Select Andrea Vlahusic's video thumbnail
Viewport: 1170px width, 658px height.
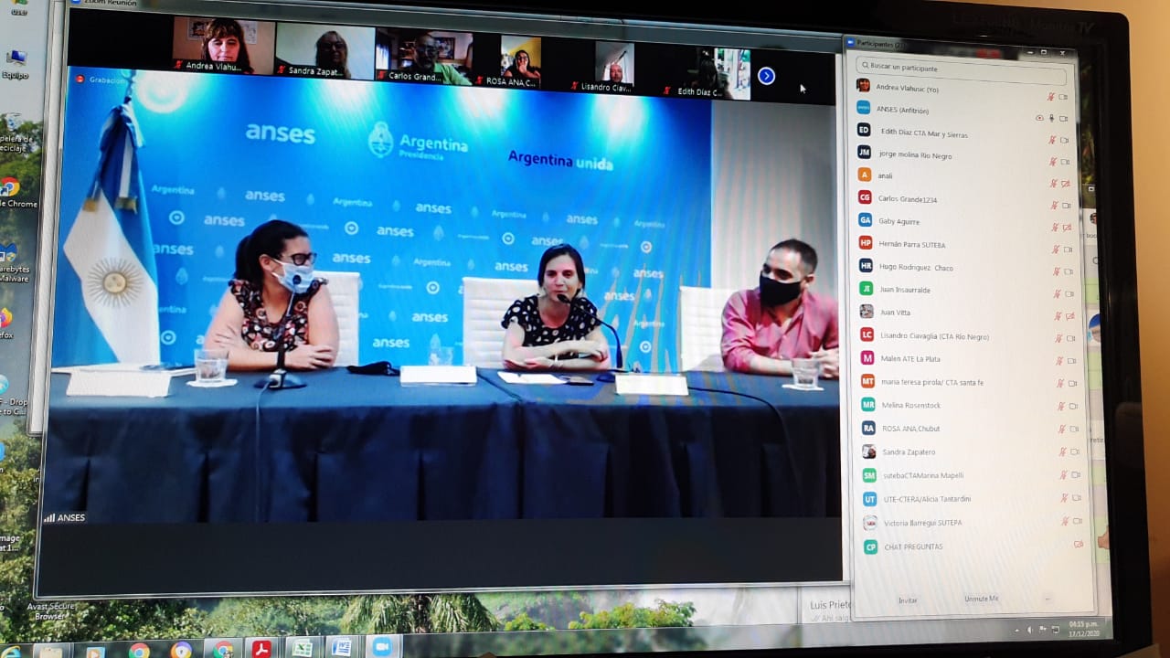click(224, 46)
